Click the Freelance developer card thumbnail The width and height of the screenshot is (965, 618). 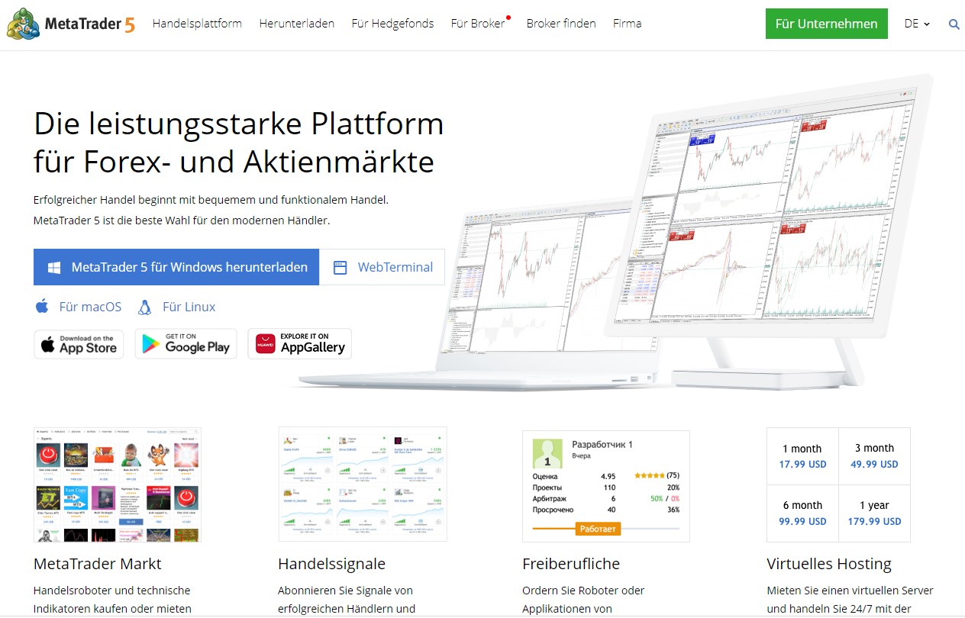(x=606, y=486)
